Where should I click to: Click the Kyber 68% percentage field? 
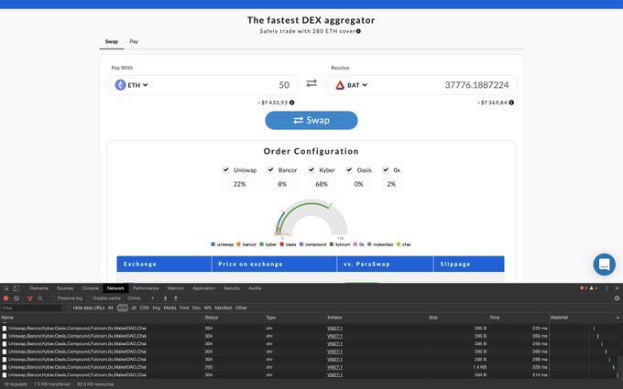coord(322,184)
